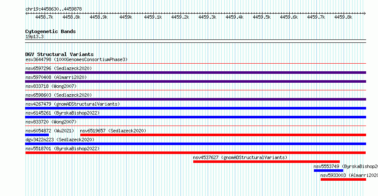Select the nsv6145261 blue variant bar
The height and width of the screenshot is (196, 378).
pyautogui.click(x=195, y=117)
